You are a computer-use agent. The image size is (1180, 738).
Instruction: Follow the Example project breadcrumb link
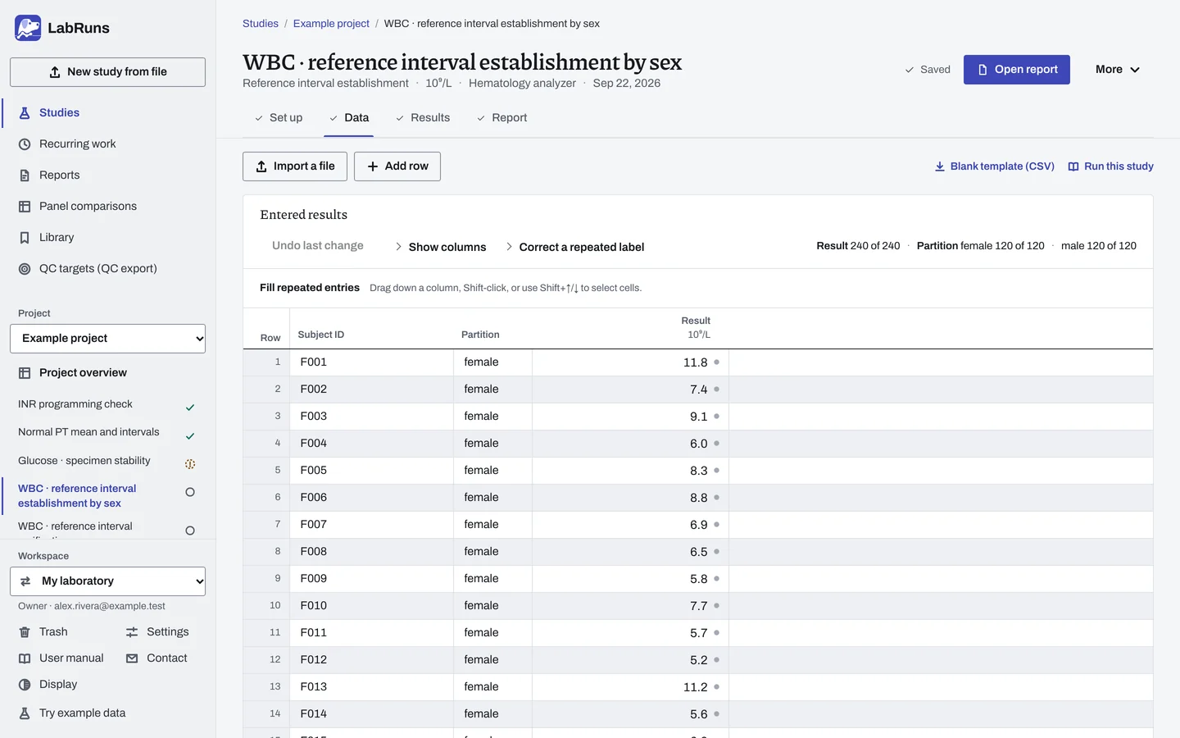(331, 24)
